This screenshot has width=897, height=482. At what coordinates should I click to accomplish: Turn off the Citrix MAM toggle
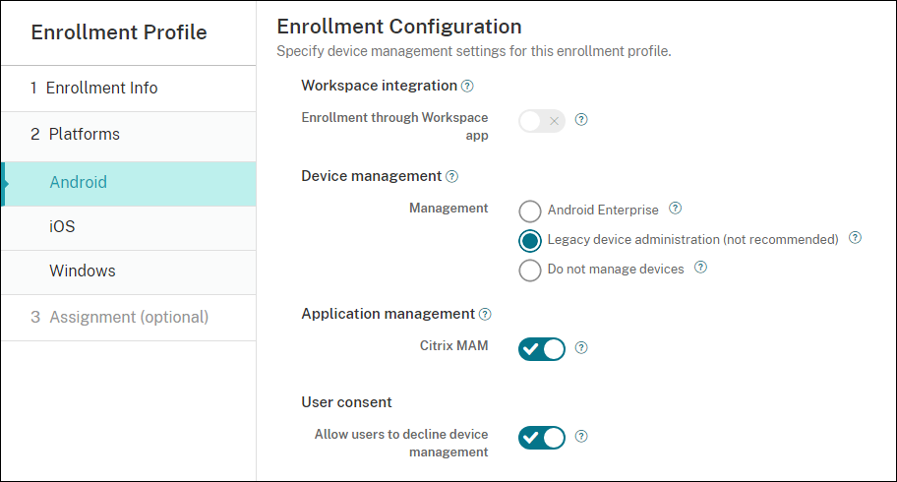(542, 348)
